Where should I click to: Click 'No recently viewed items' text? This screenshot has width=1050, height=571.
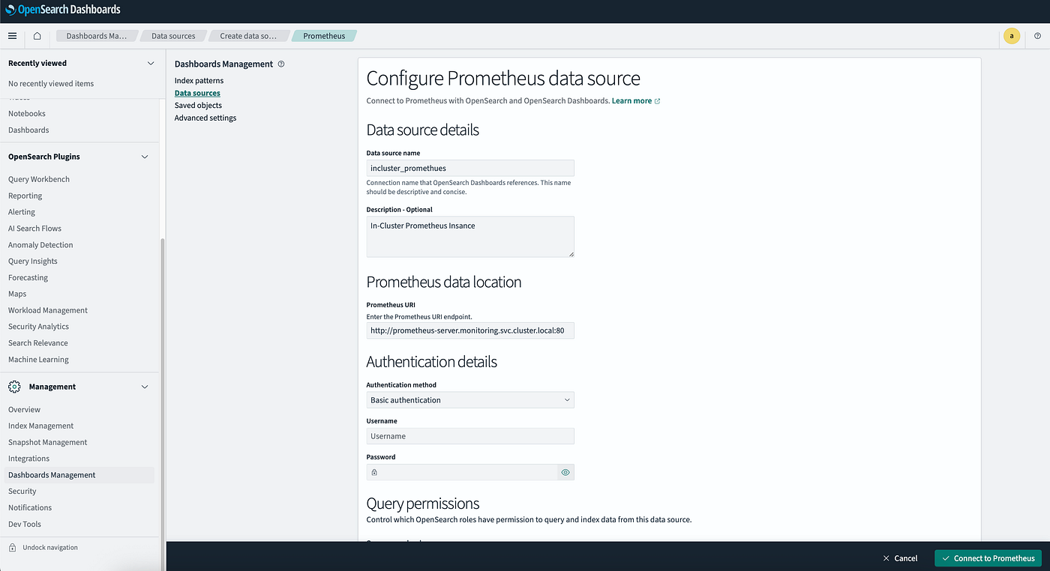[x=51, y=84]
